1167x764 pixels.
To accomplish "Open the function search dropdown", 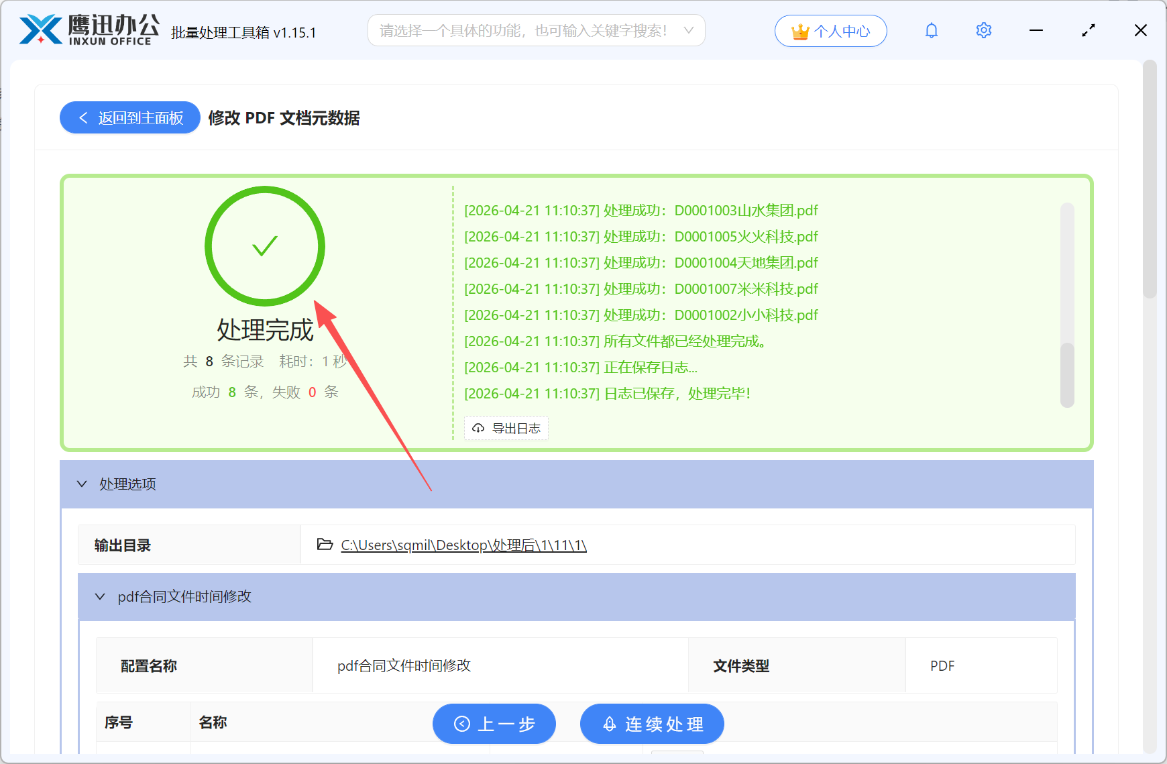I will point(688,30).
